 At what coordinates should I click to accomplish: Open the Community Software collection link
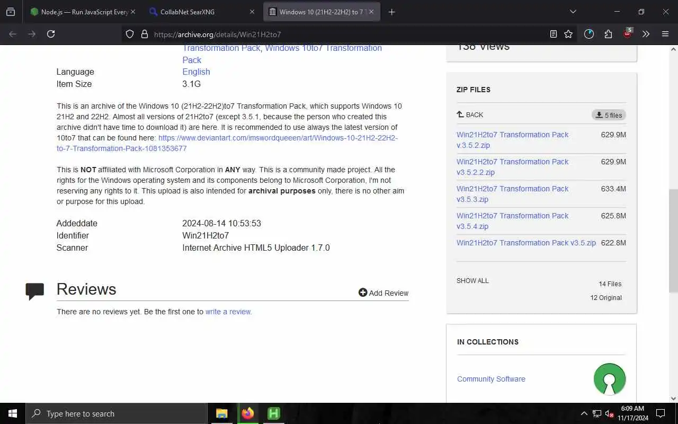click(x=491, y=379)
